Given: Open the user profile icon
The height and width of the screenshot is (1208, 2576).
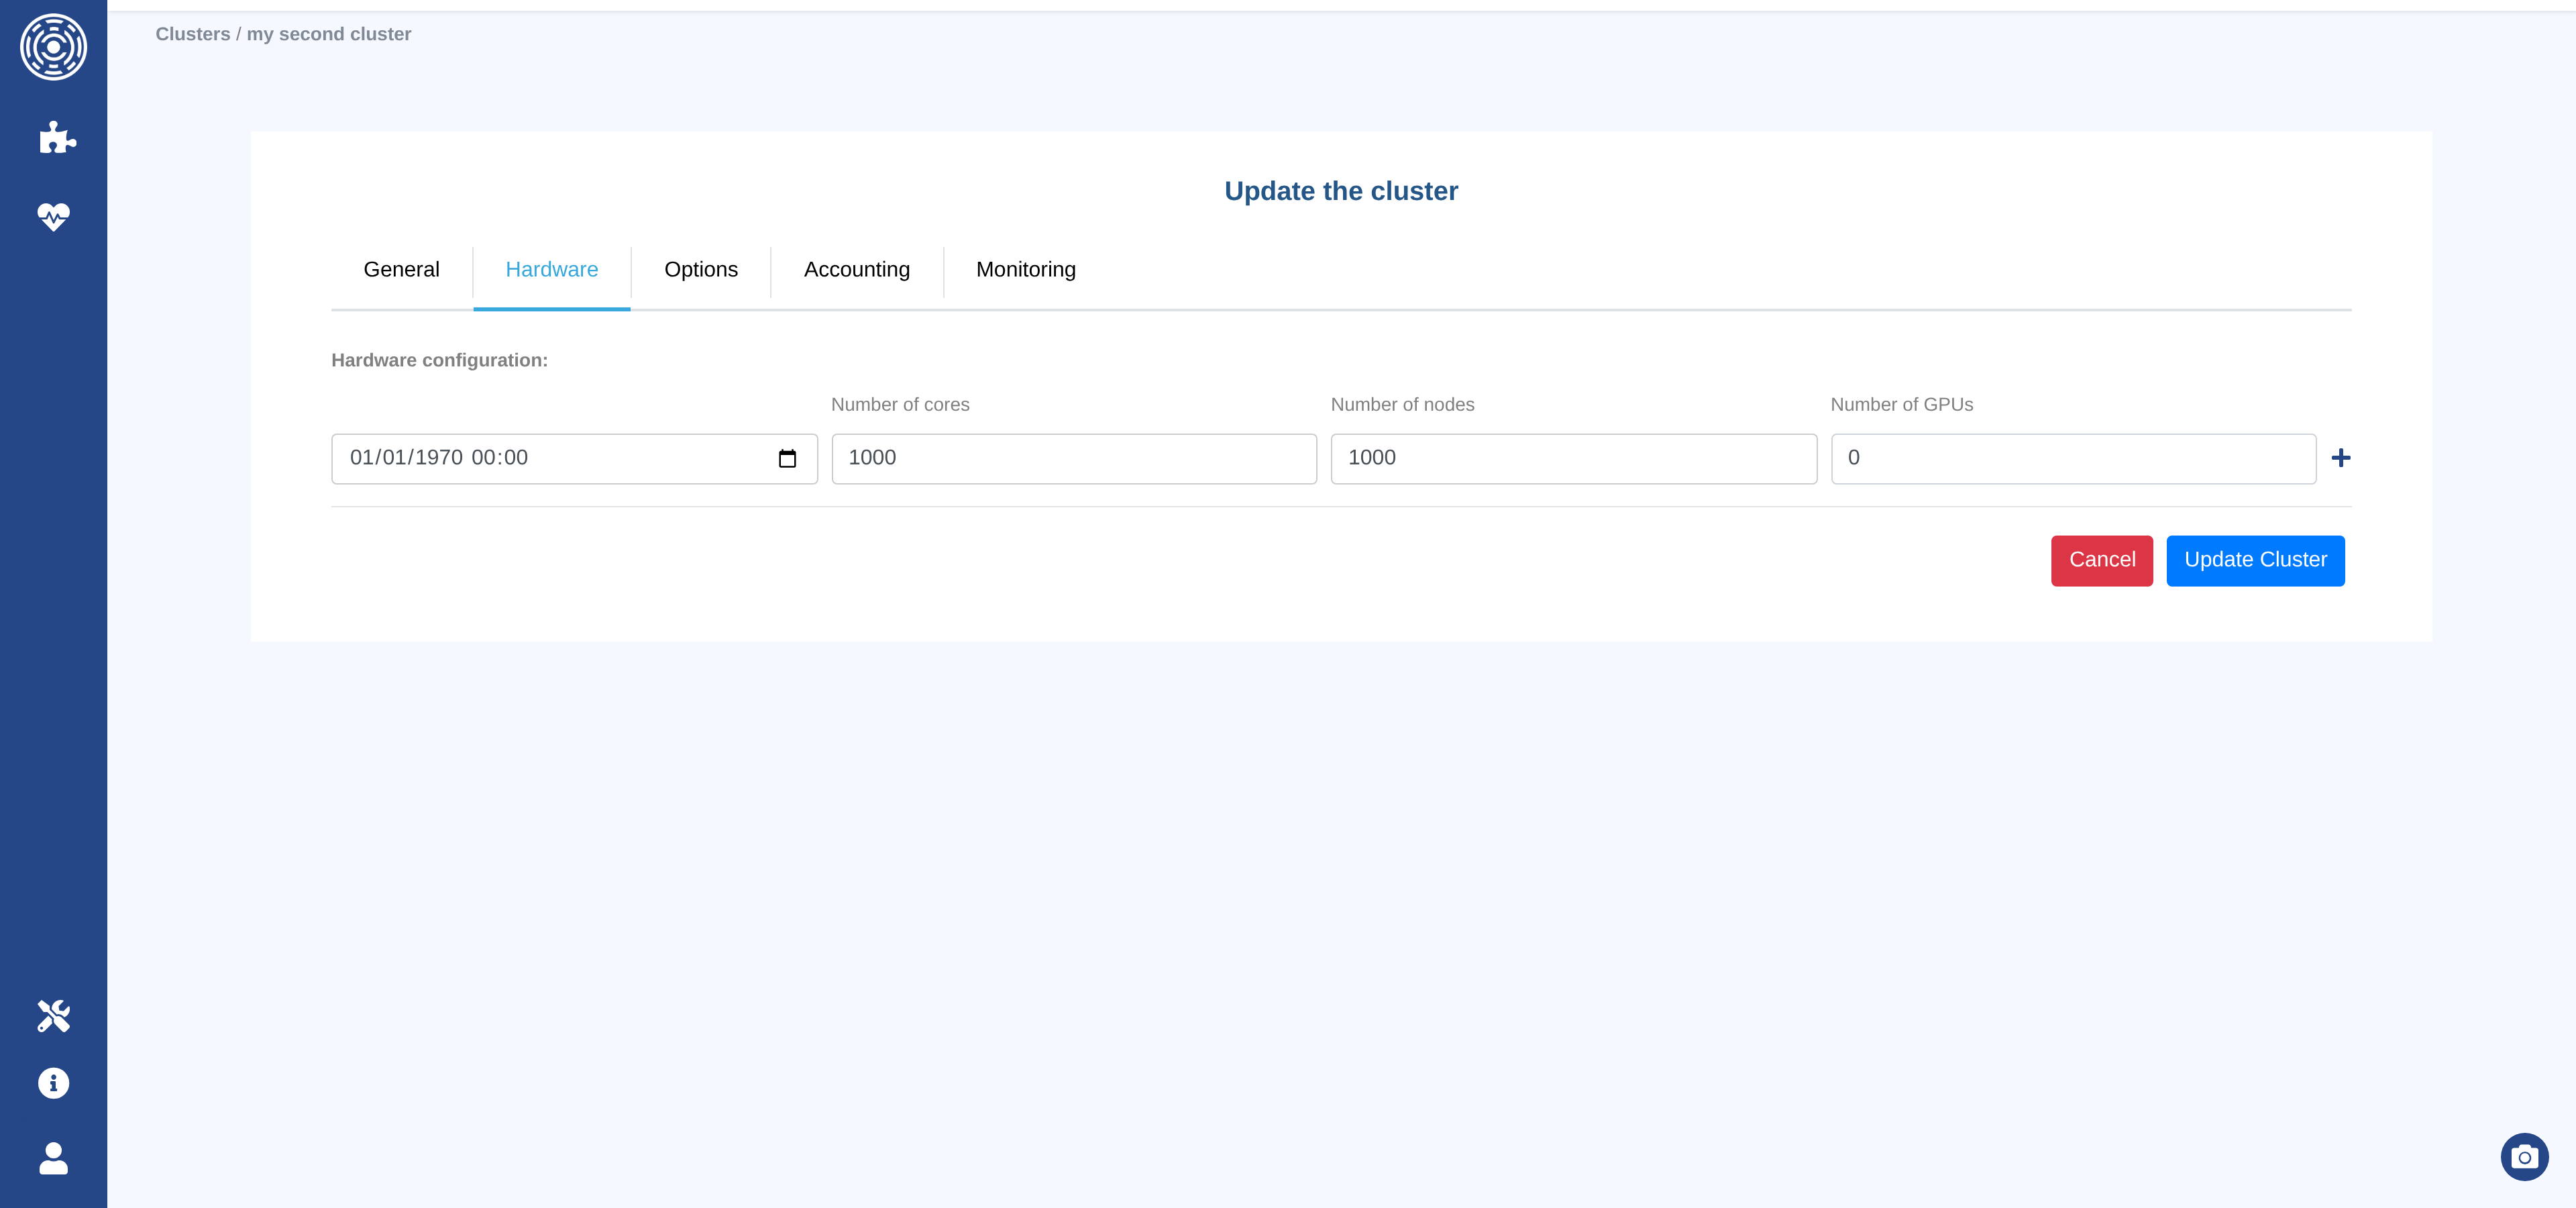Looking at the screenshot, I should pyautogui.click(x=53, y=1158).
